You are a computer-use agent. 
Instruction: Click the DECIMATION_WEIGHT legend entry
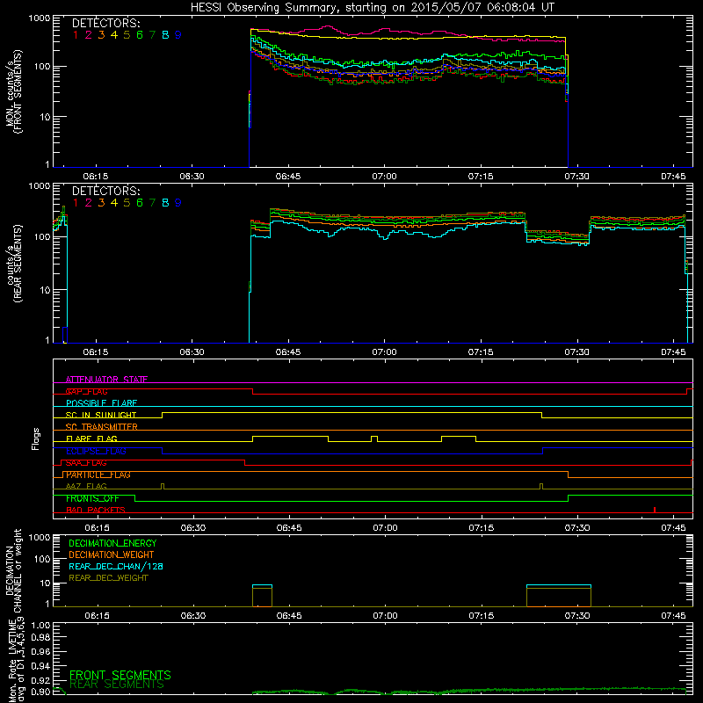pyautogui.click(x=112, y=554)
